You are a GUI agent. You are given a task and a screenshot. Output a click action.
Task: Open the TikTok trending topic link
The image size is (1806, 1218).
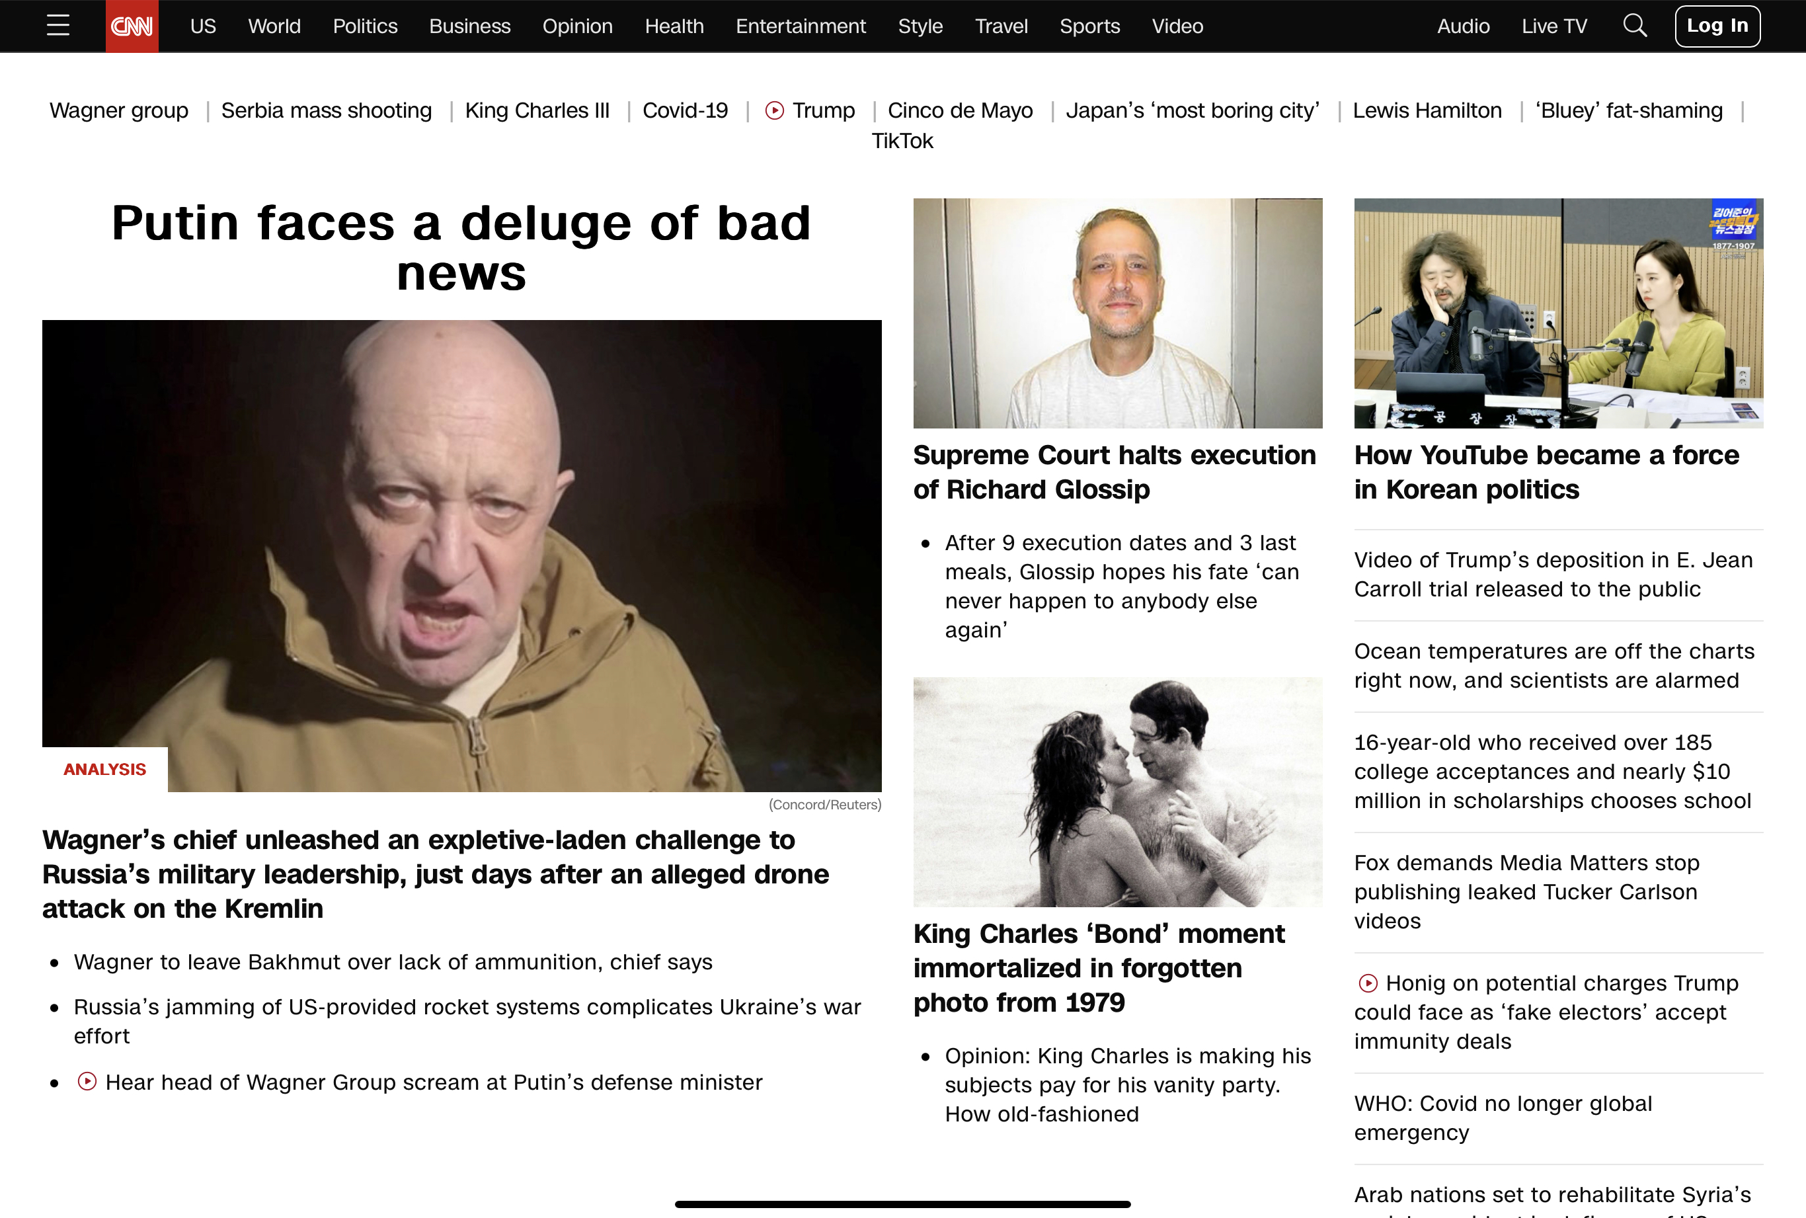coord(902,141)
